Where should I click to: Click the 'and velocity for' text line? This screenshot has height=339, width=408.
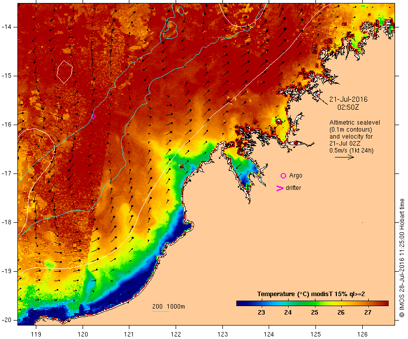pos(351,137)
